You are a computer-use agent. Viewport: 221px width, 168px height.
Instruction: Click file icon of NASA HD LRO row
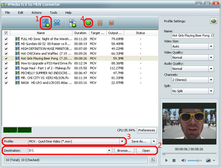[x=17, y=83]
